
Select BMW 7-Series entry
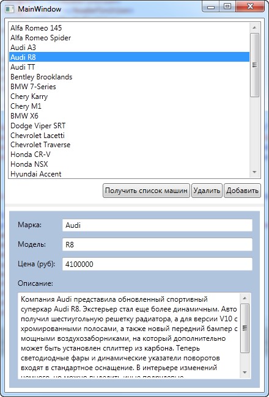click(129, 86)
